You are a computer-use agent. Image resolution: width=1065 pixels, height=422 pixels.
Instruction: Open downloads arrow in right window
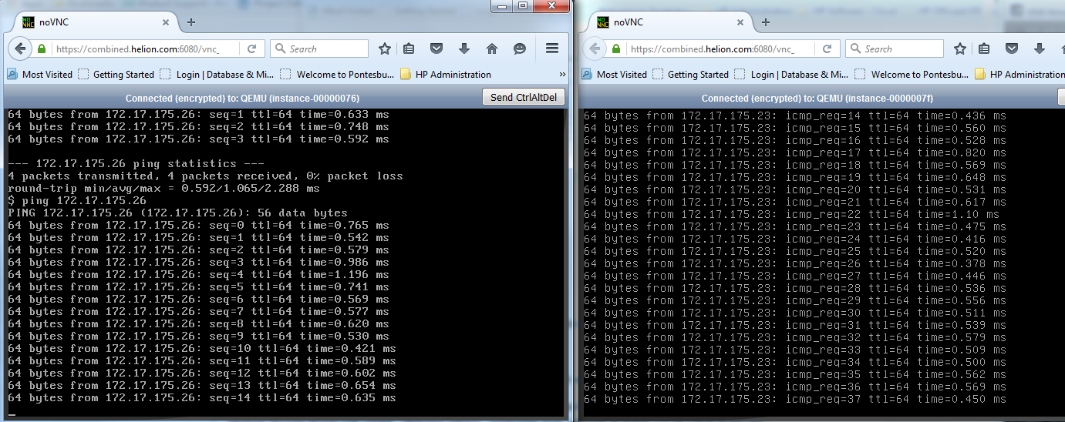(1040, 49)
